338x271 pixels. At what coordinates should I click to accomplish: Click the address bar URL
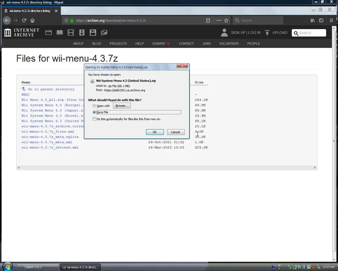click(111, 20)
